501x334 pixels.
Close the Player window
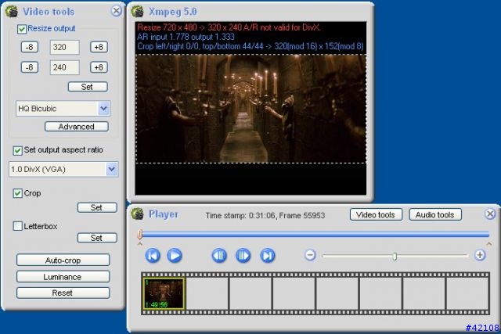click(x=490, y=214)
